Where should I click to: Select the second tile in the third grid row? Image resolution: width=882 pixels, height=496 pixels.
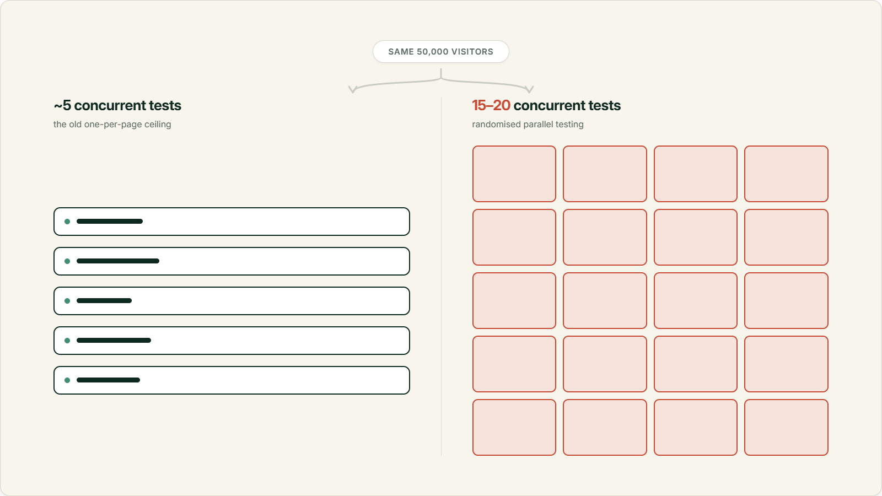point(605,300)
